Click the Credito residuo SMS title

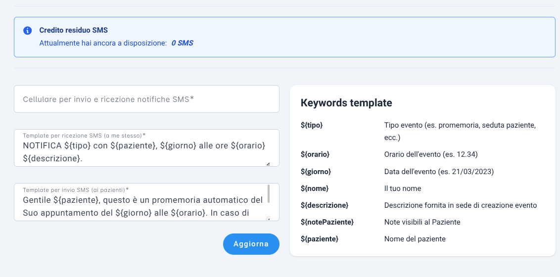(x=74, y=30)
